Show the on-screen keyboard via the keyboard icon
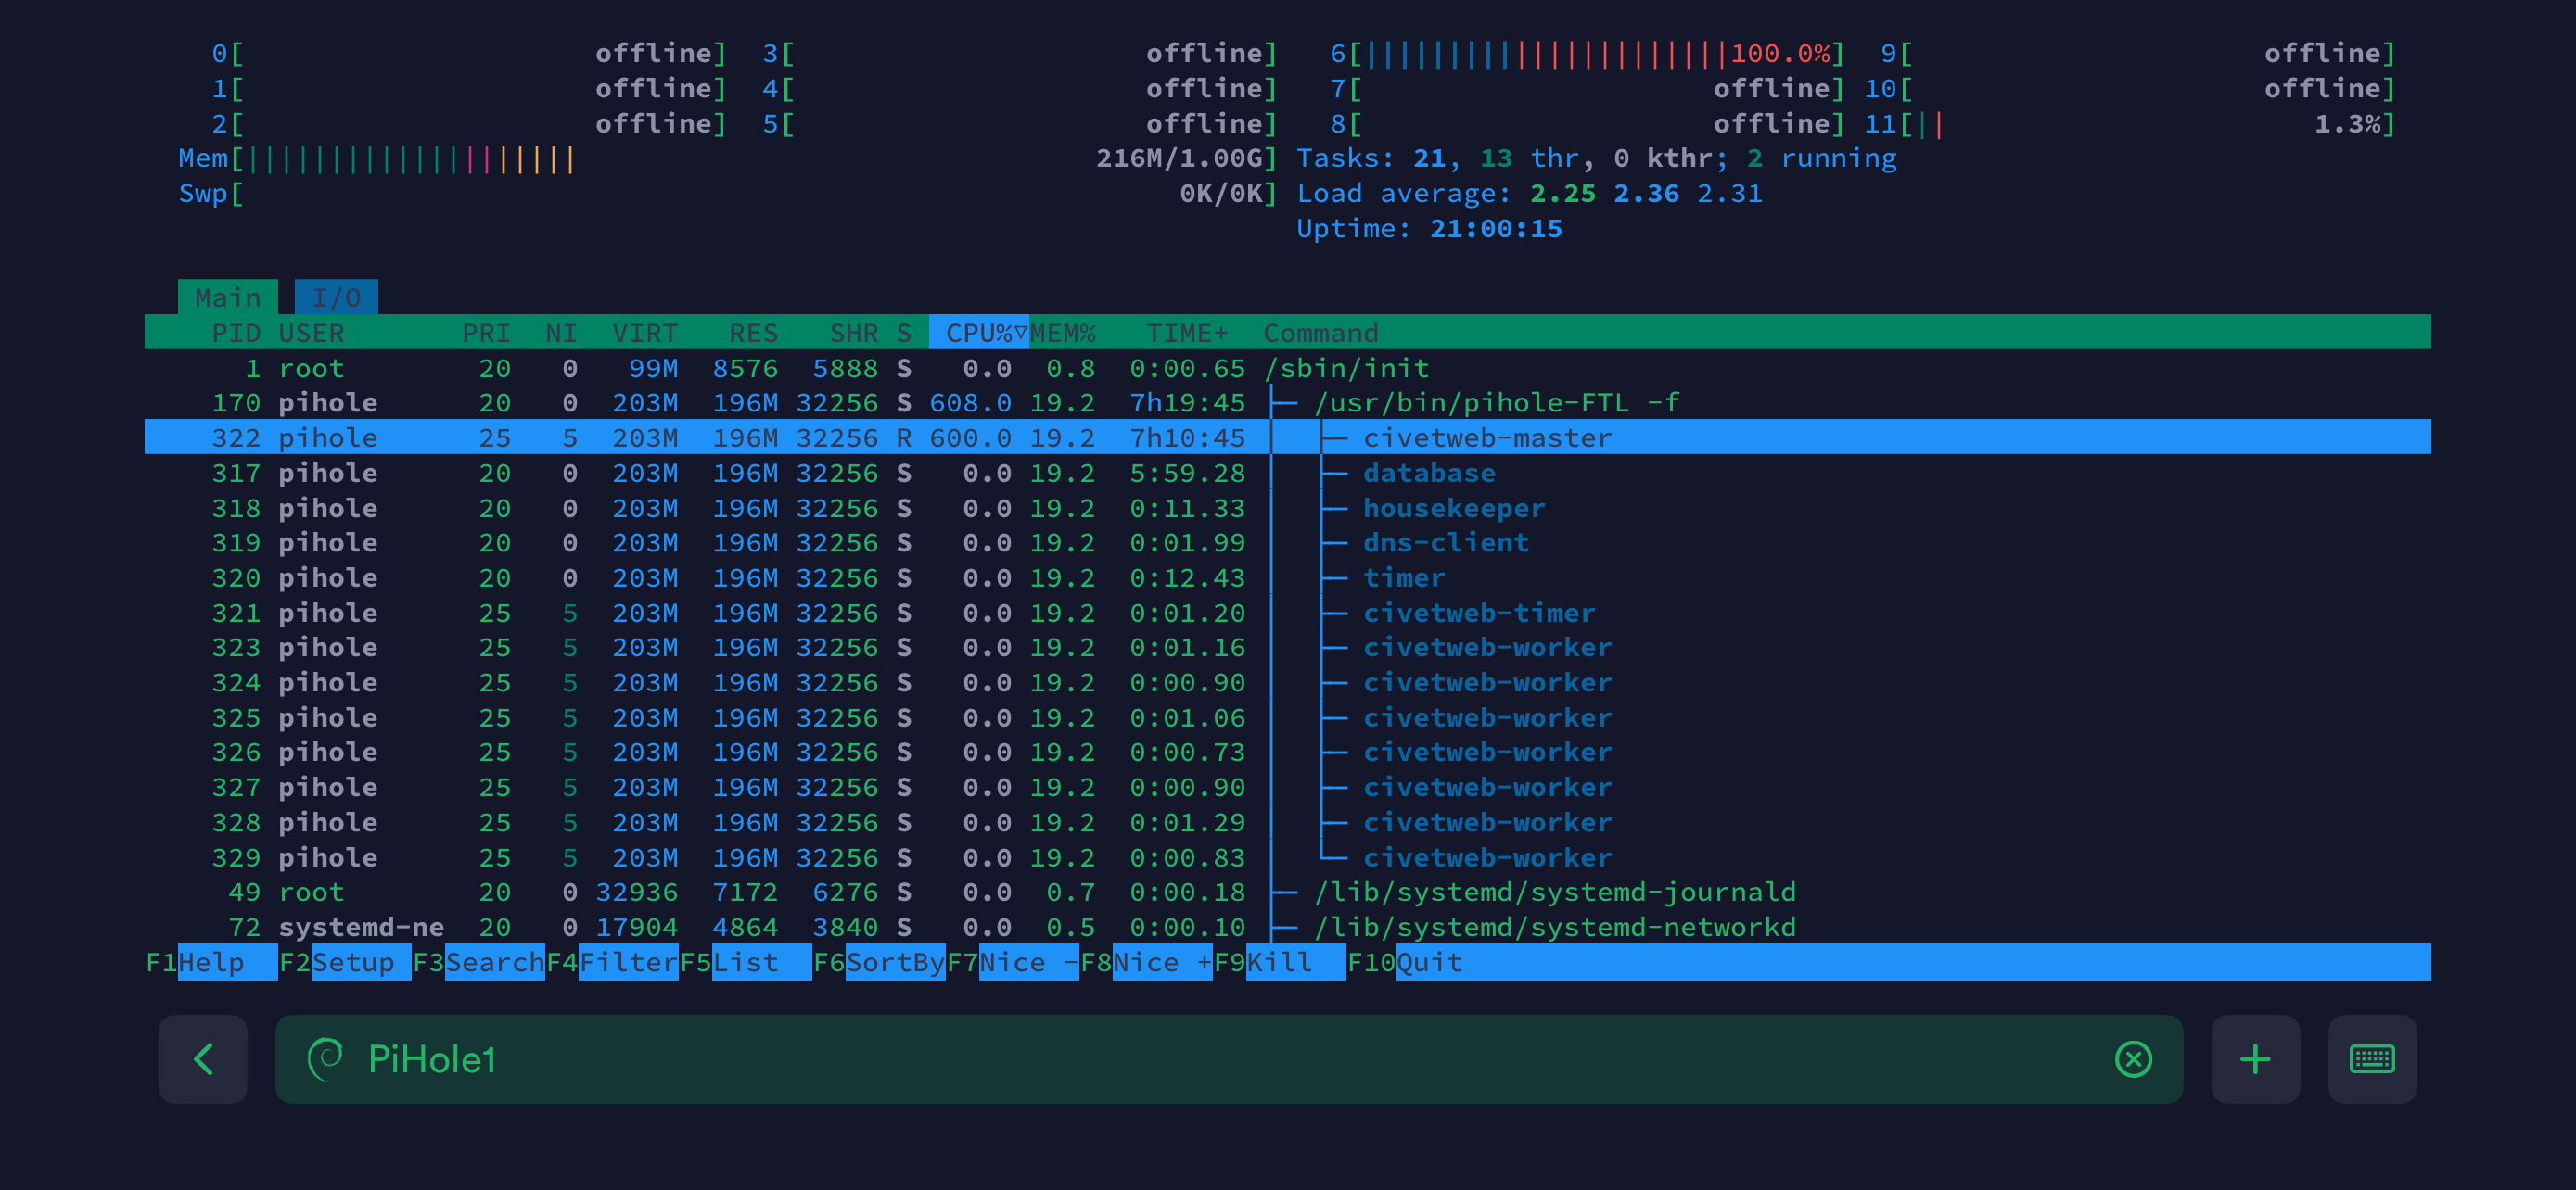The width and height of the screenshot is (2576, 1190). 2373,1059
